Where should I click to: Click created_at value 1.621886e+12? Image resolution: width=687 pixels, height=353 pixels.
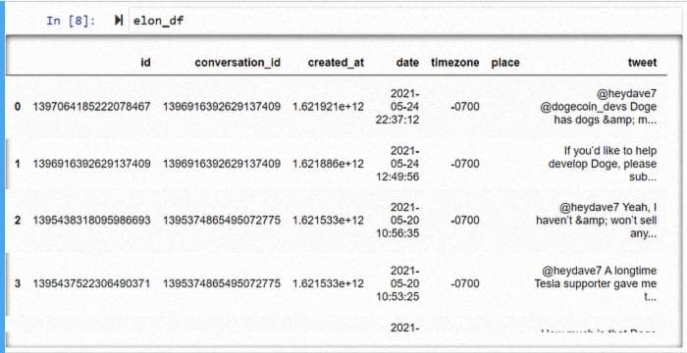point(328,164)
